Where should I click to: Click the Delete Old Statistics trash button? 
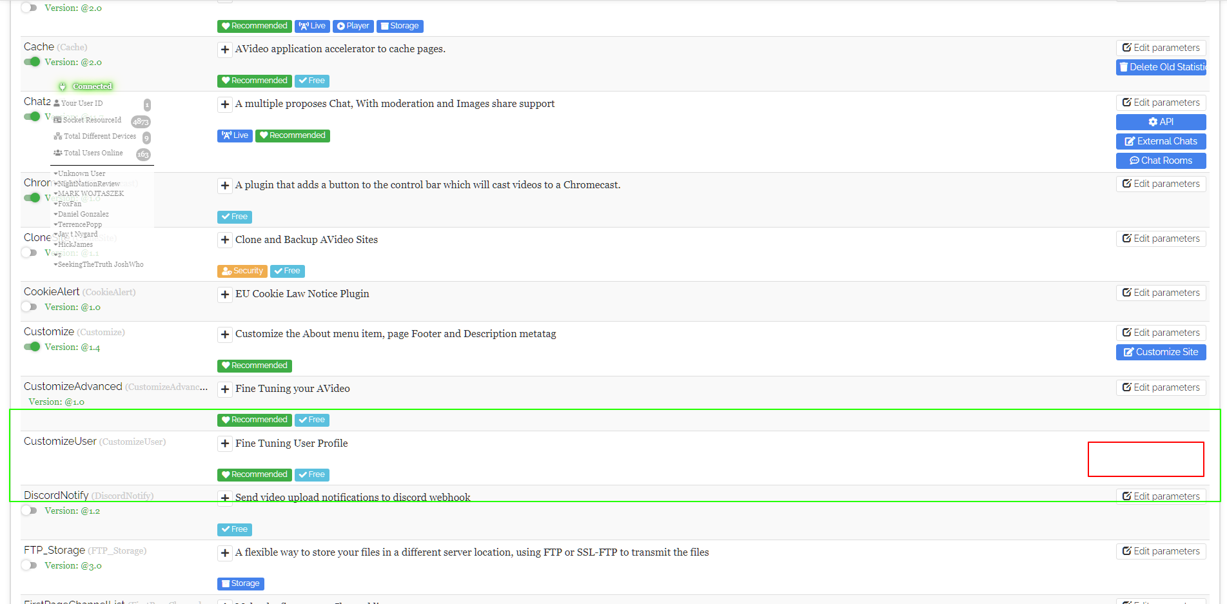point(1161,67)
